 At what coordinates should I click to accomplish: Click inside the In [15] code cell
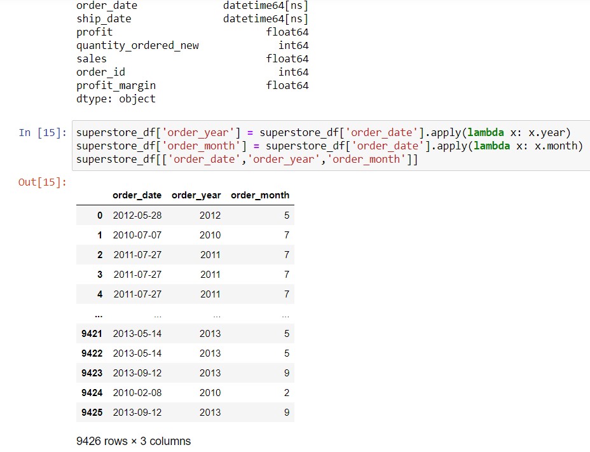(x=331, y=146)
